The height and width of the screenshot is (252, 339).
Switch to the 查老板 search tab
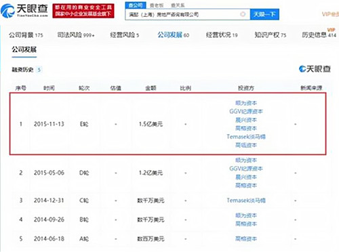pos(157,5)
